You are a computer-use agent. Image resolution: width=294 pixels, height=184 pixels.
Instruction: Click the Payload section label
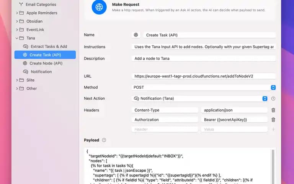click(91, 140)
